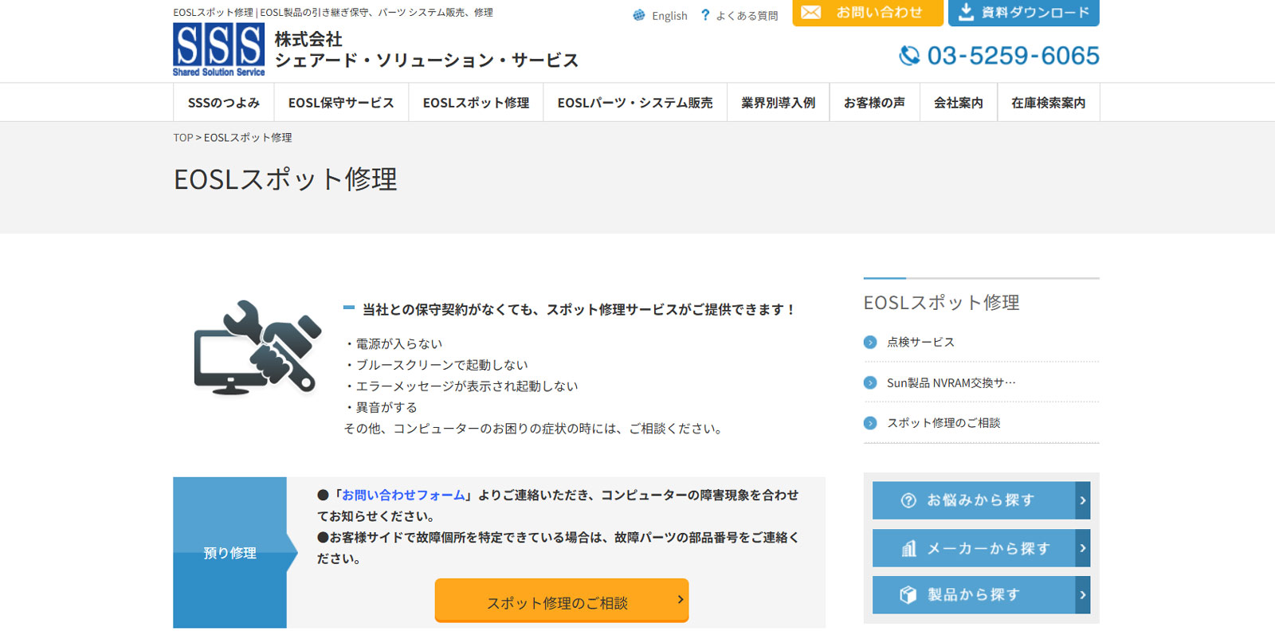Click the EOSLスポット修理 breadcrumb text
The height and width of the screenshot is (635, 1275).
pyautogui.click(x=248, y=138)
